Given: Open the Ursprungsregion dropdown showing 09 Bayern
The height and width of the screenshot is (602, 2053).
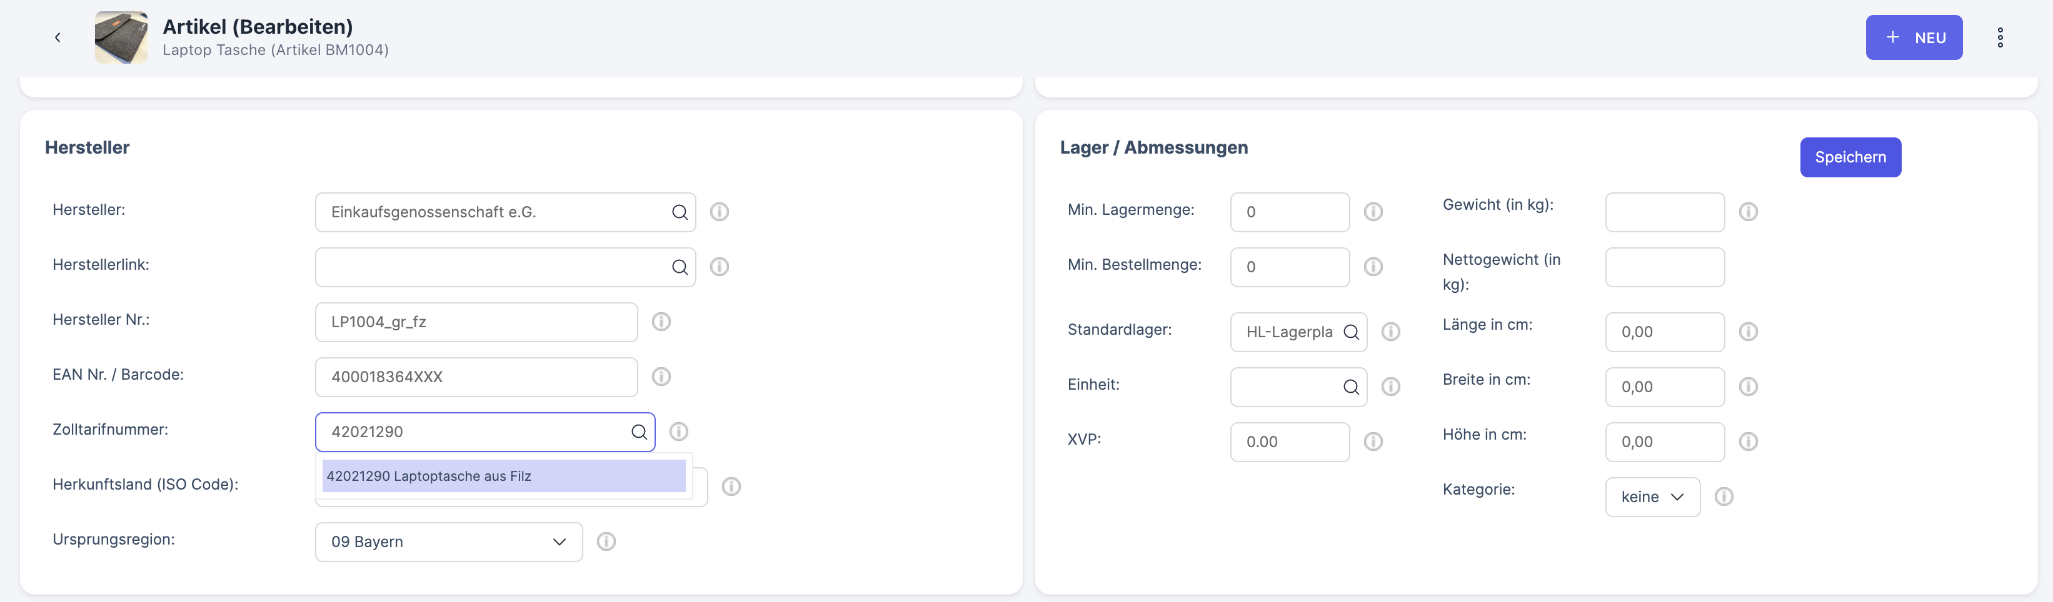Looking at the screenshot, I should pos(448,541).
